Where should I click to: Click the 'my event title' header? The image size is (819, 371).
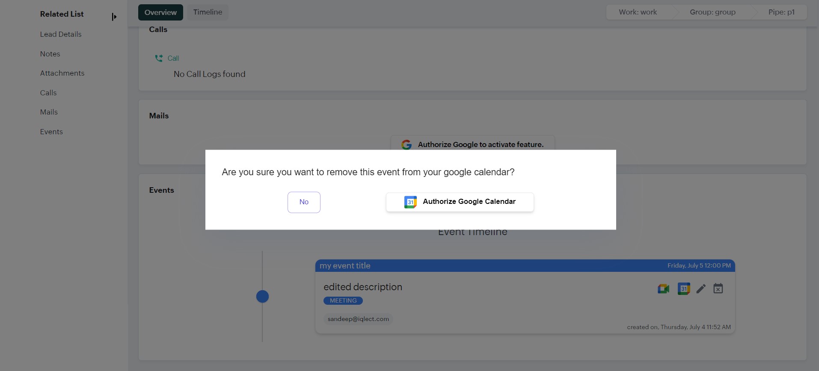click(345, 265)
